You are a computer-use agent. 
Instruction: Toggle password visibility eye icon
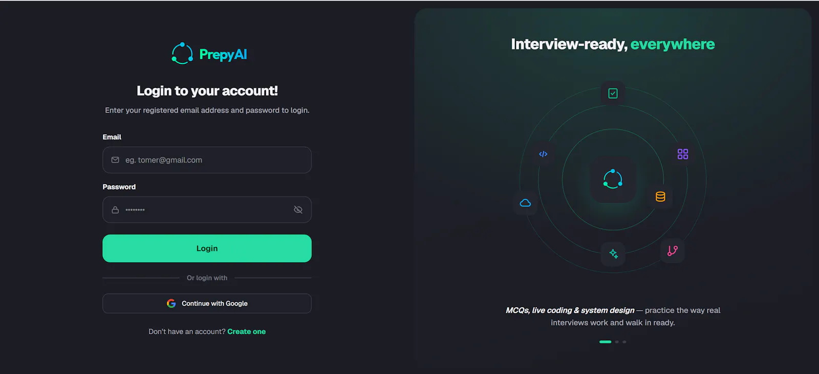(298, 210)
